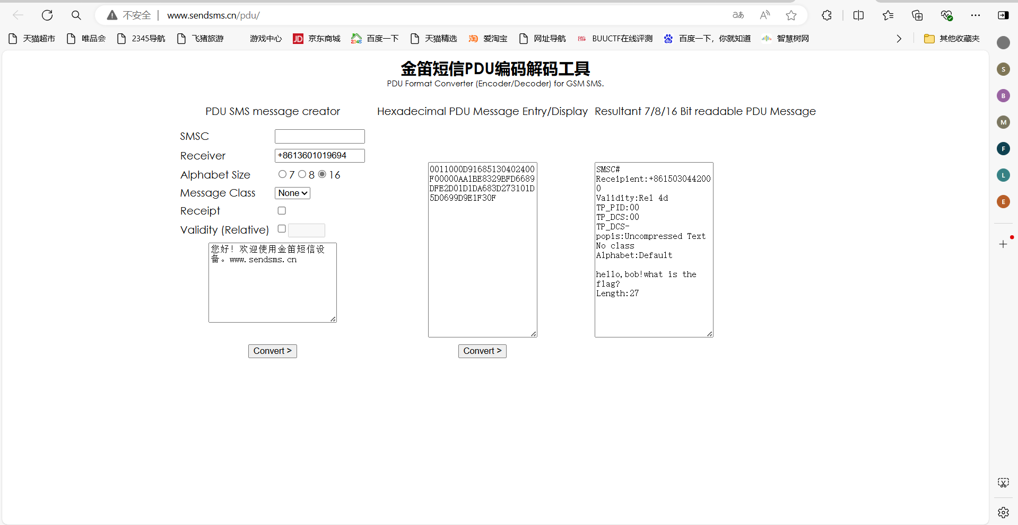
Task: Add a sidebar app with plus icon
Action: (x=1003, y=244)
